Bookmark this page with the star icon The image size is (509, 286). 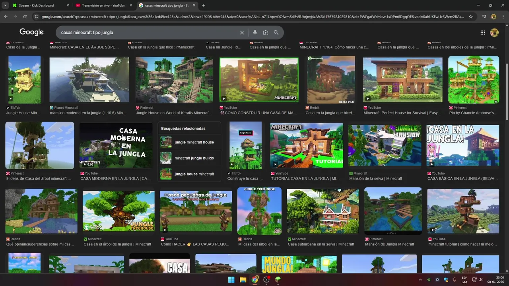(x=471, y=17)
